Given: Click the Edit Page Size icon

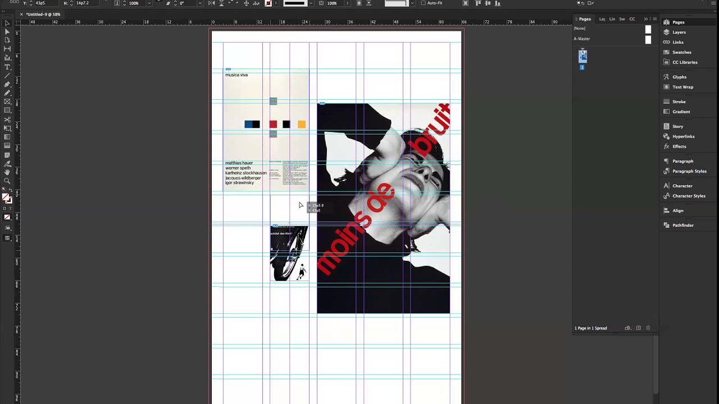Looking at the screenshot, I should pyautogui.click(x=628, y=328).
